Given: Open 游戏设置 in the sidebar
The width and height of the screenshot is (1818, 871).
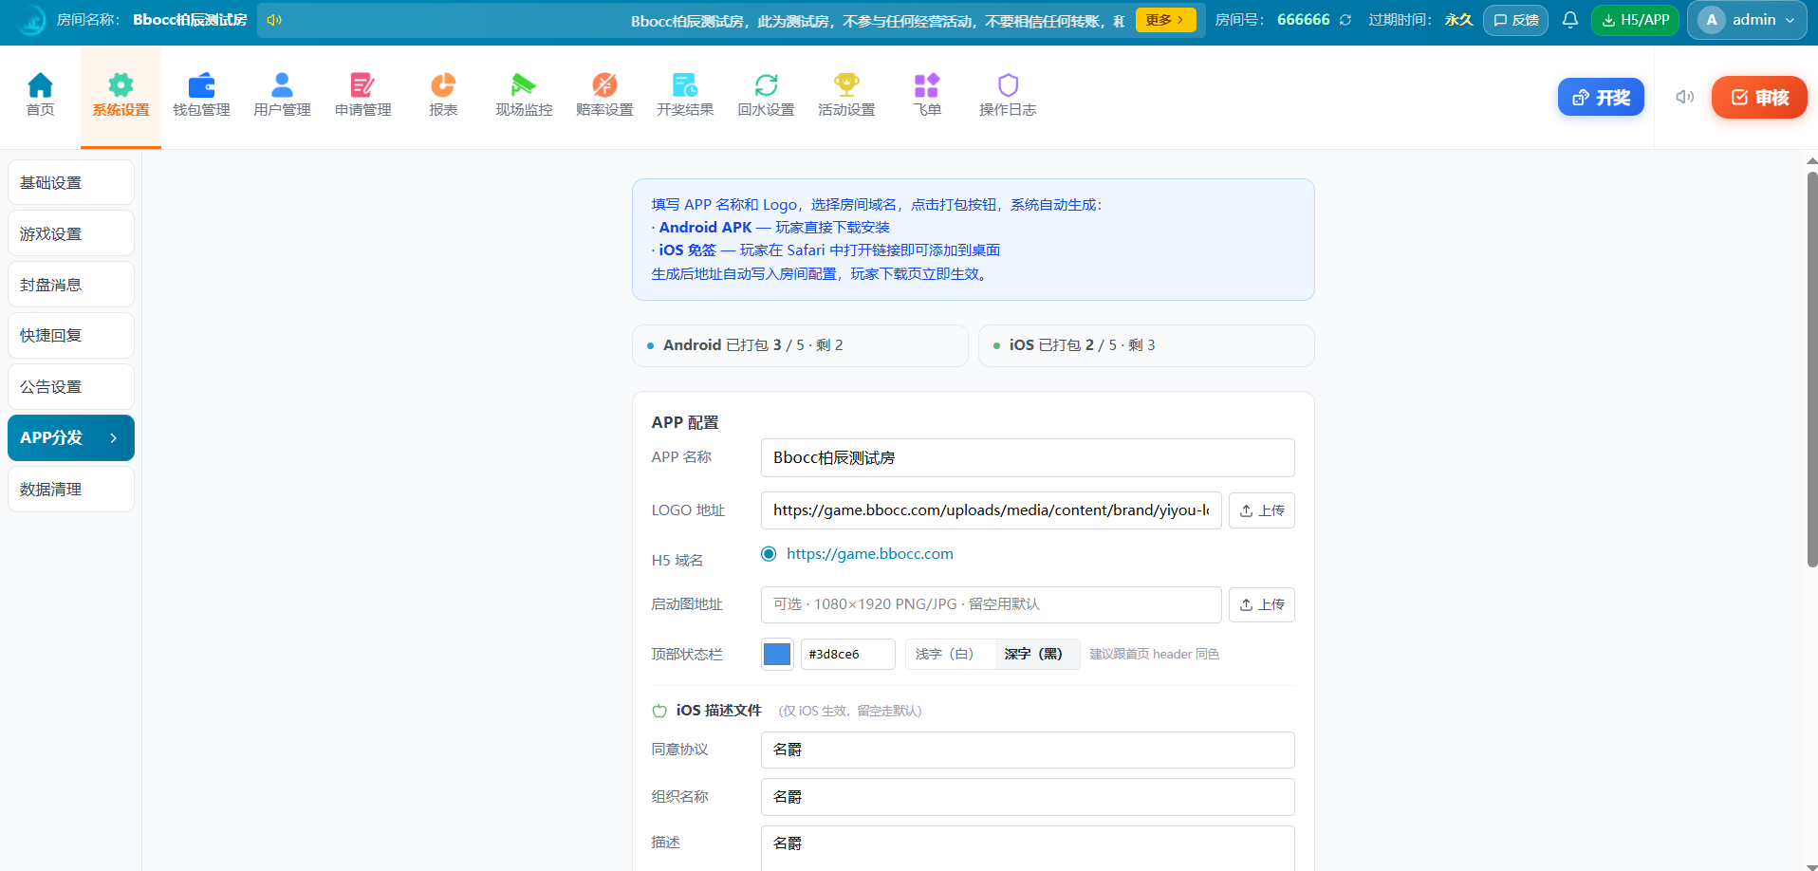Looking at the screenshot, I should tap(71, 233).
